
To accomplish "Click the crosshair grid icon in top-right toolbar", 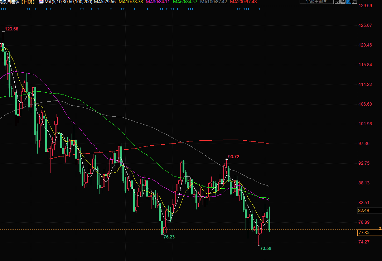I will [337, 2].
